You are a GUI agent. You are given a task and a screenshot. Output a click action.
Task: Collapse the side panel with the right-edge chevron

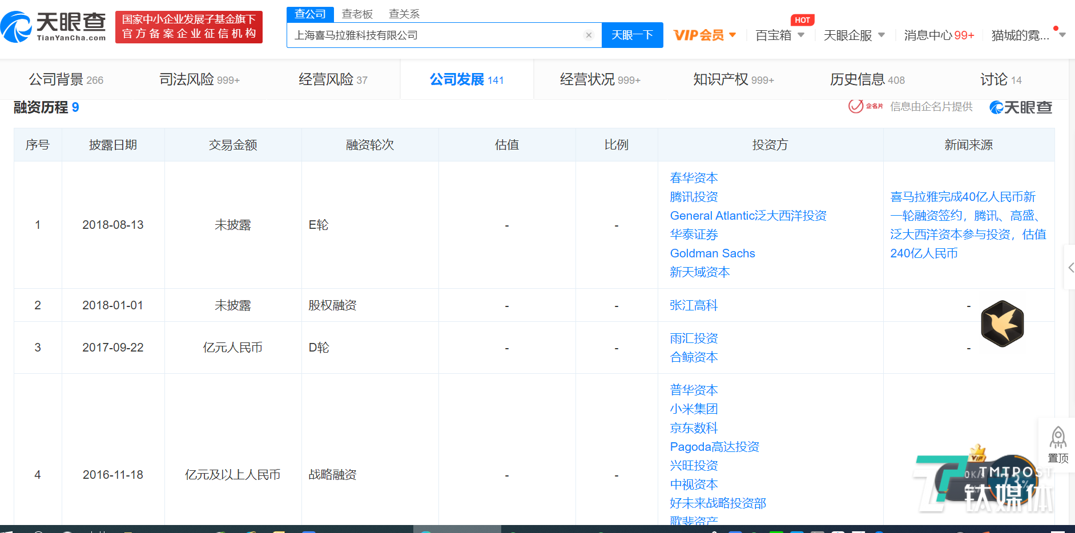coord(1072,266)
